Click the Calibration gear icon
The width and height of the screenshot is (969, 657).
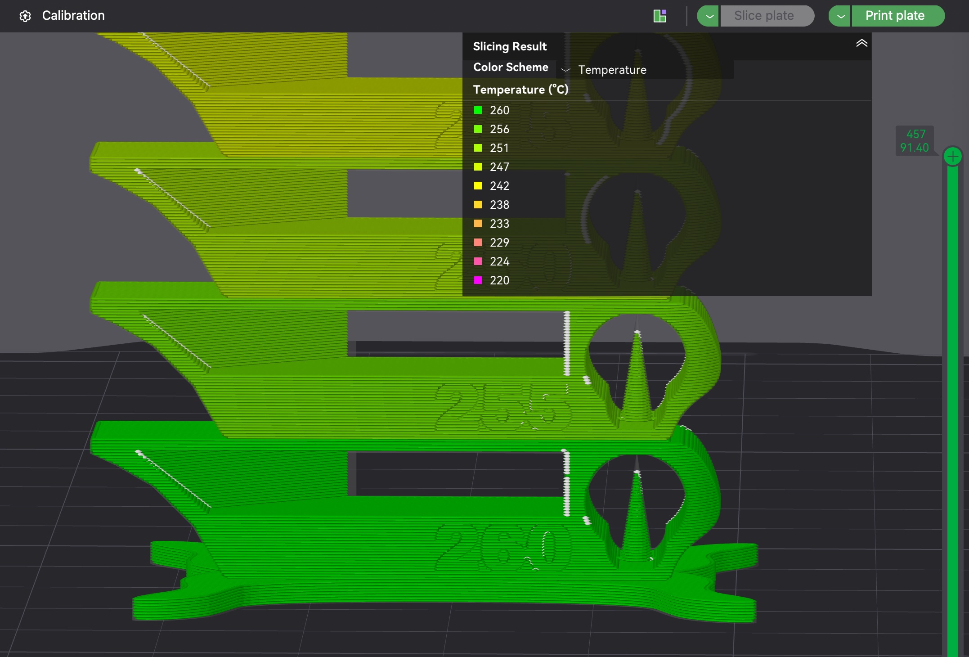[25, 16]
